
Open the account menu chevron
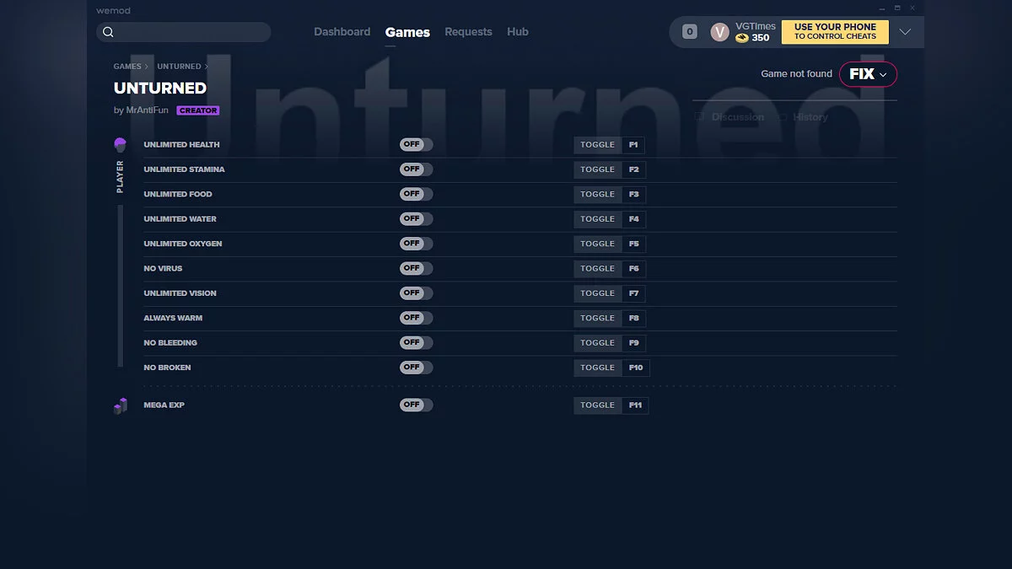click(905, 32)
